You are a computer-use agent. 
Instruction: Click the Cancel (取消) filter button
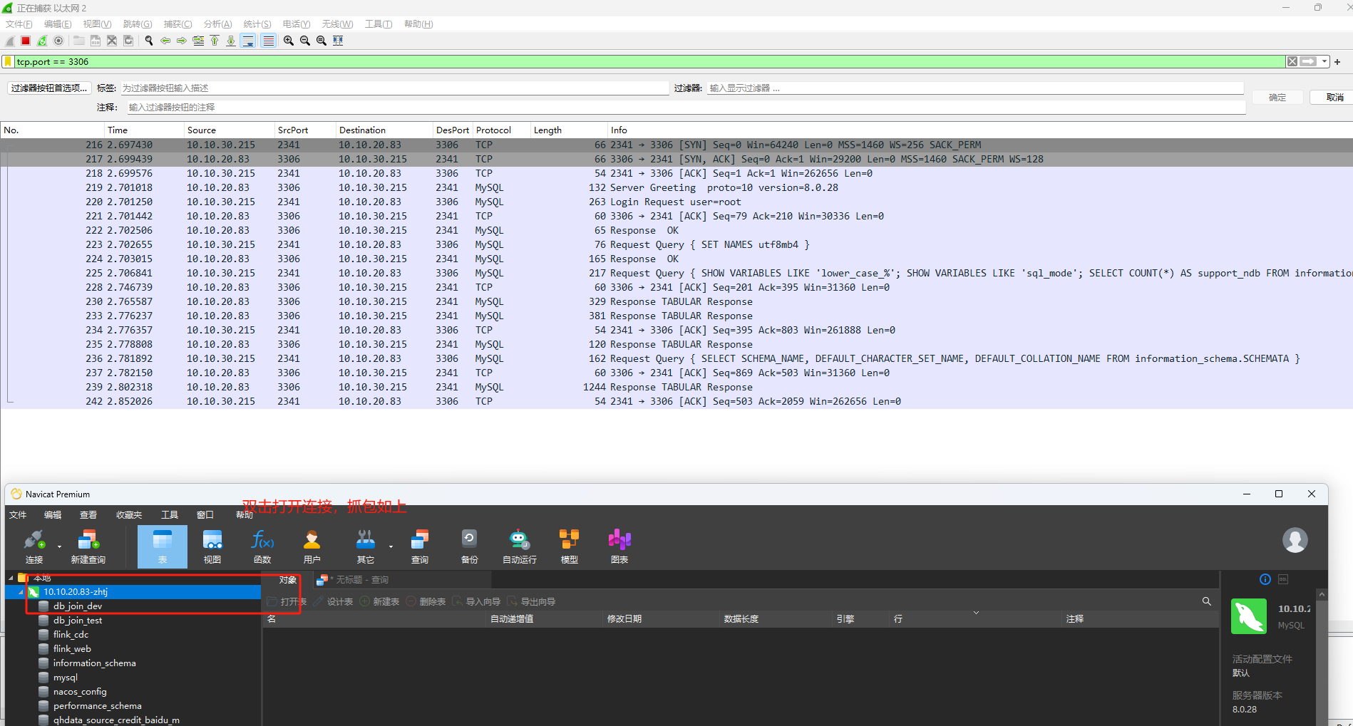[1334, 98]
